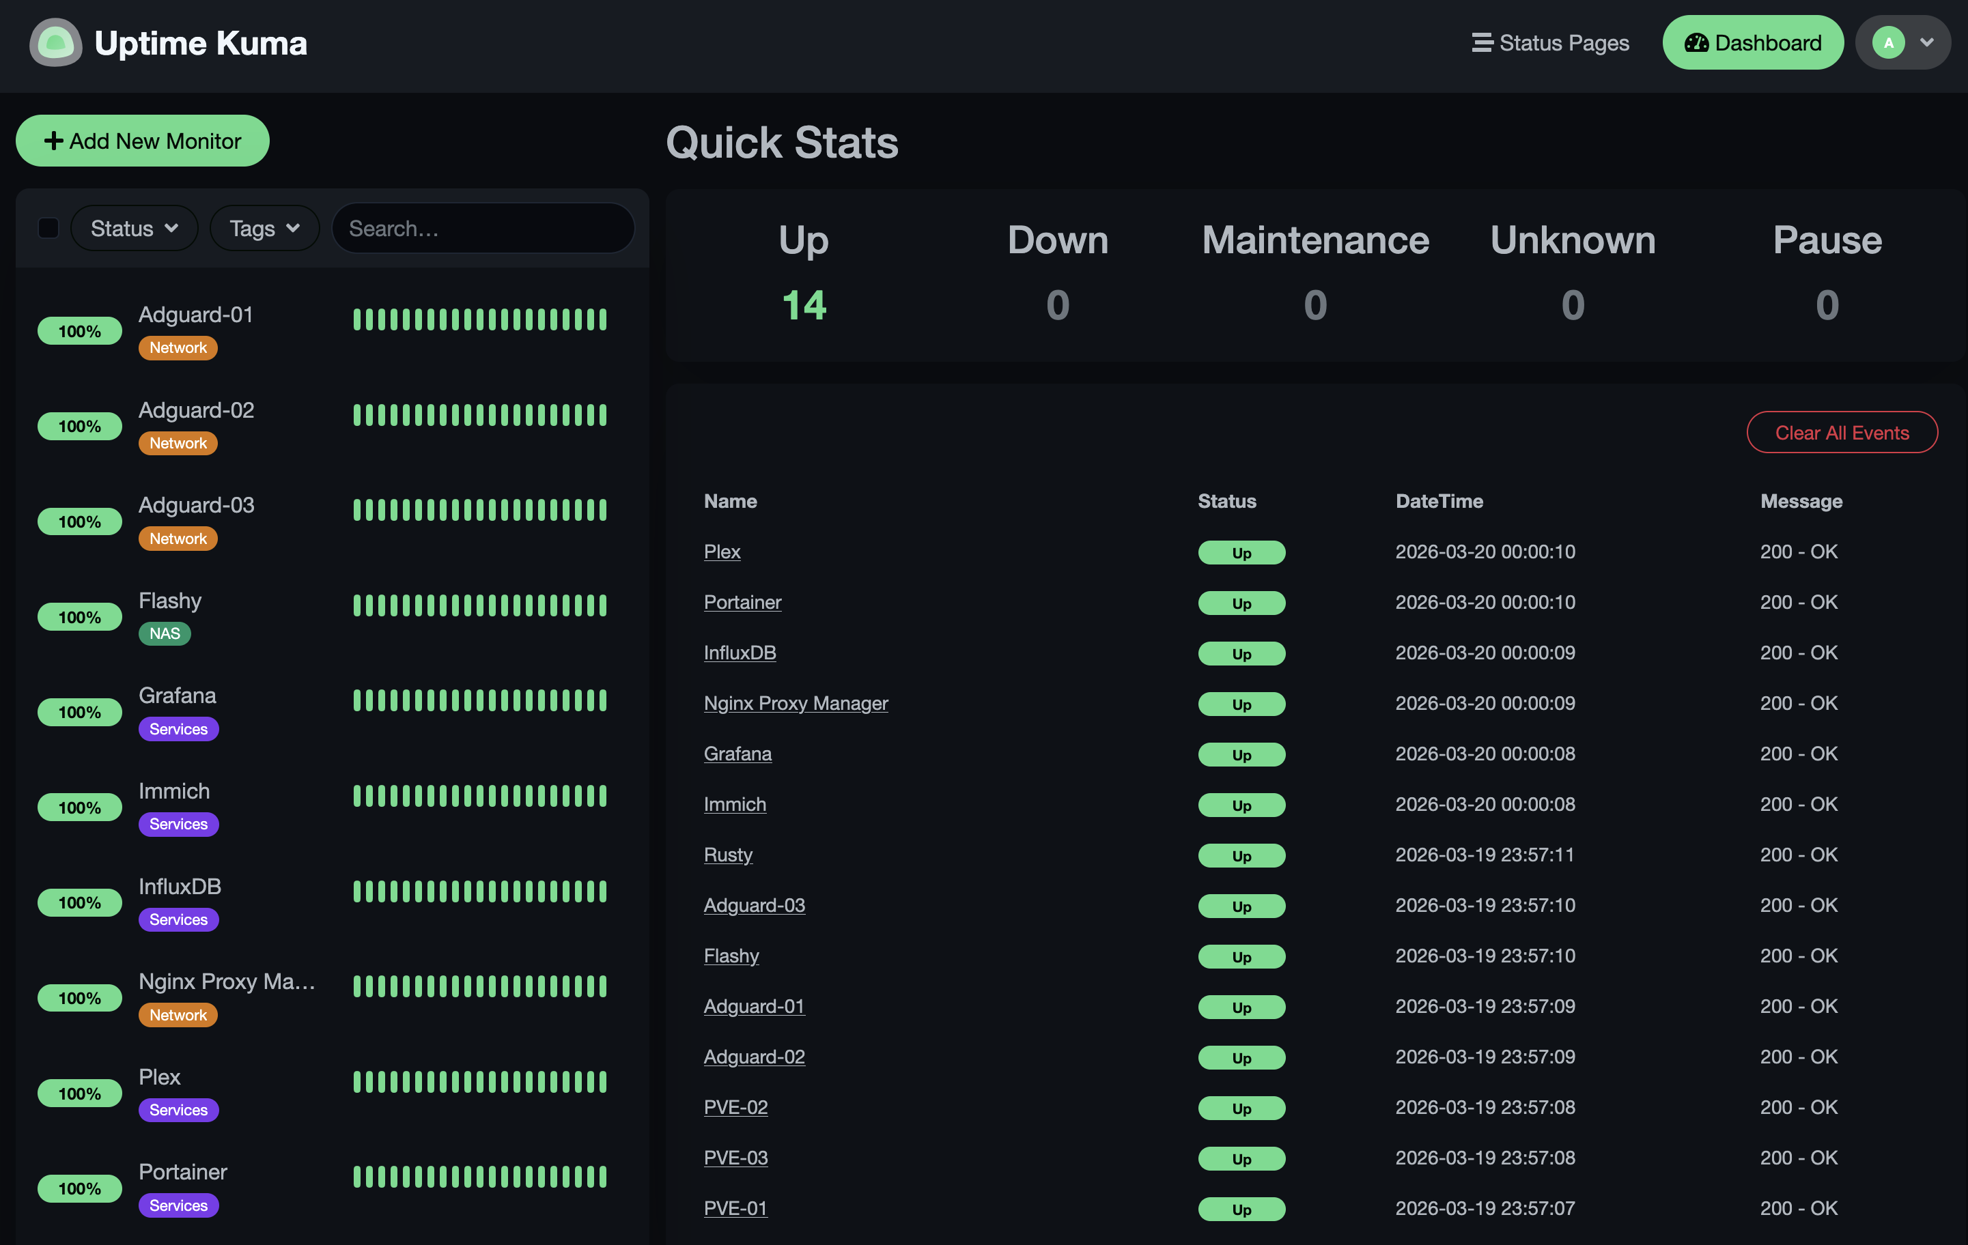
Task: Click the user avatar icon
Action: point(1888,42)
